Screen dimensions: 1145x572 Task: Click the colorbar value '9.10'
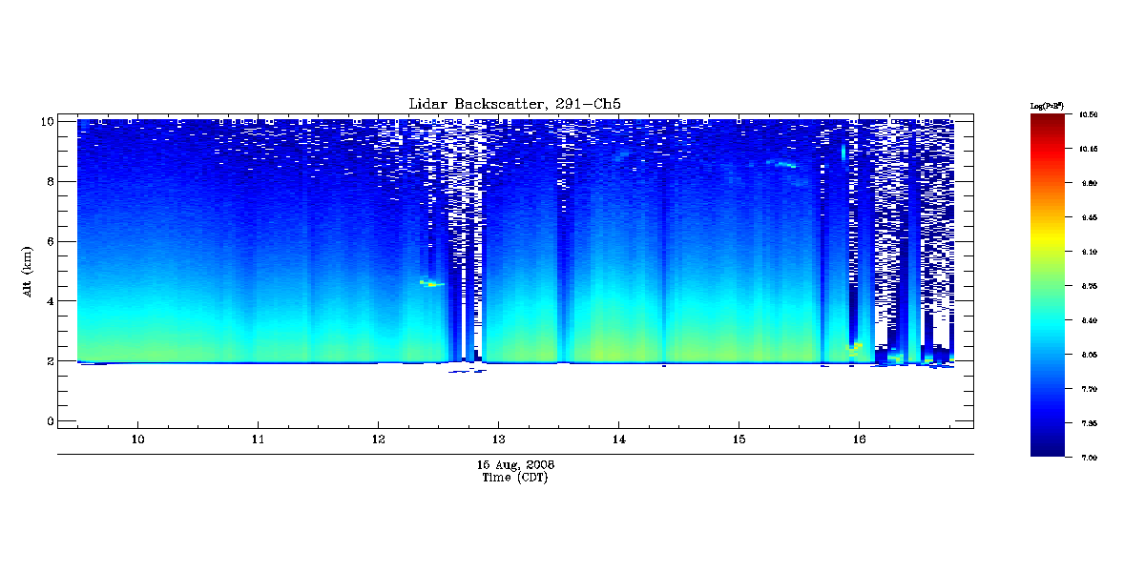1089,252
